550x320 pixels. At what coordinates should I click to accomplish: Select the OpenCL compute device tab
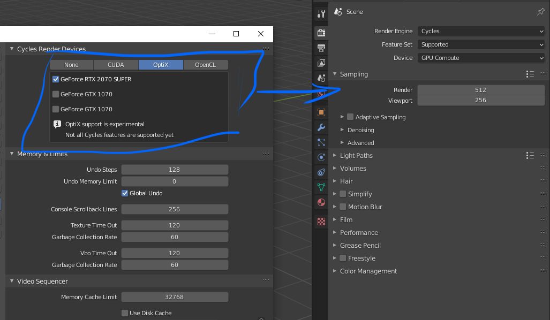[x=206, y=65]
